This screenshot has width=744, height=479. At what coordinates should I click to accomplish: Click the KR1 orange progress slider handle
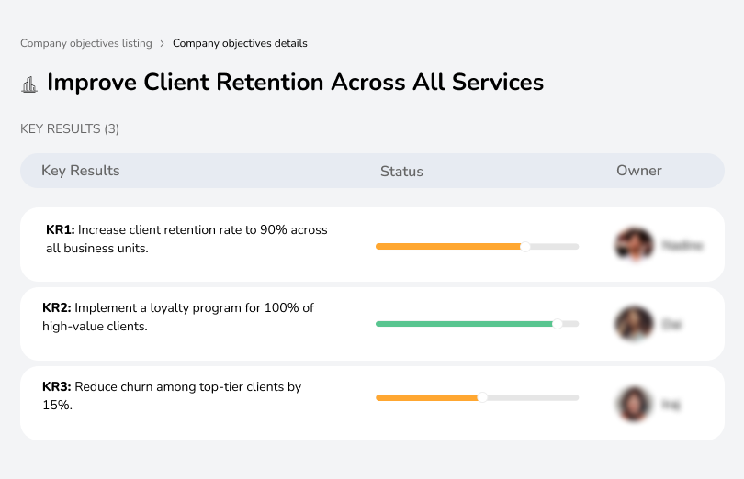click(x=524, y=247)
